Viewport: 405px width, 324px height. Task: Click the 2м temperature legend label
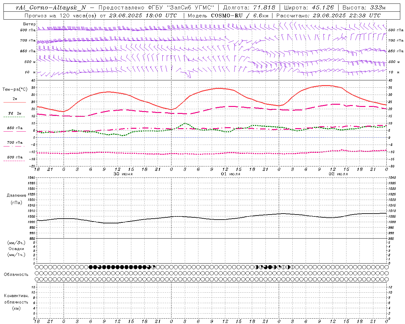pyautogui.click(x=15, y=99)
